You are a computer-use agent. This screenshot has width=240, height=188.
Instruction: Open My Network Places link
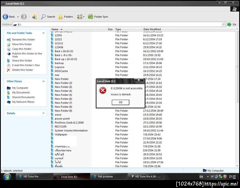(23, 102)
